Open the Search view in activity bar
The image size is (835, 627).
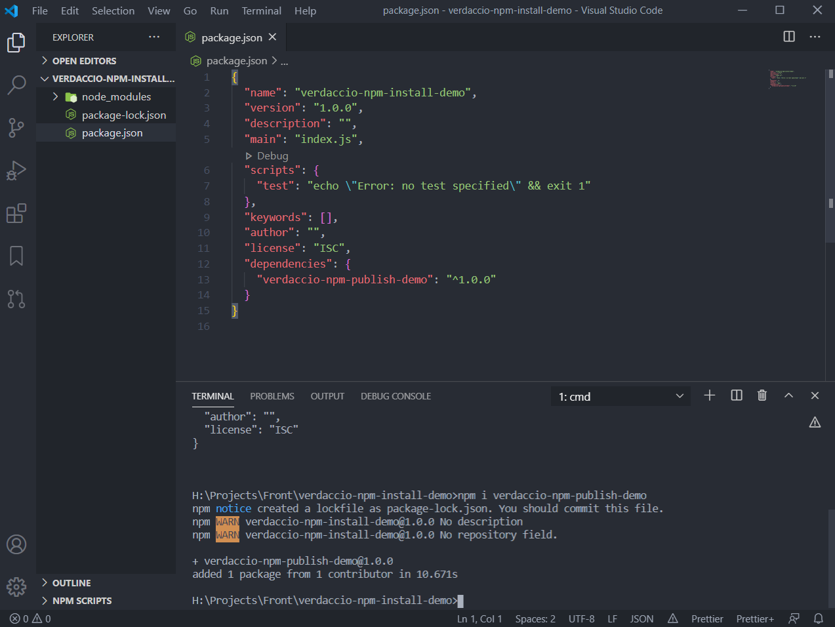[16, 85]
